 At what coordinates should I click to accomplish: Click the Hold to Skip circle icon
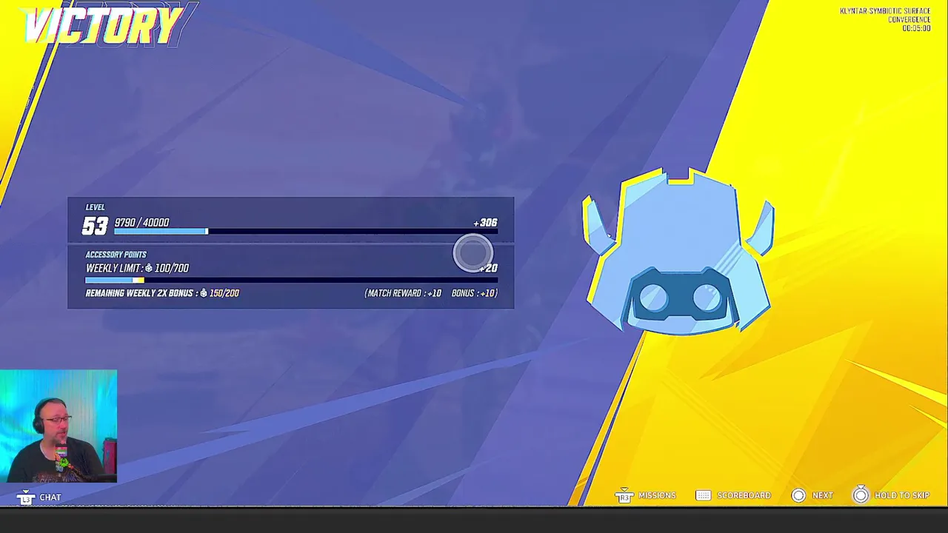tap(861, 495)
